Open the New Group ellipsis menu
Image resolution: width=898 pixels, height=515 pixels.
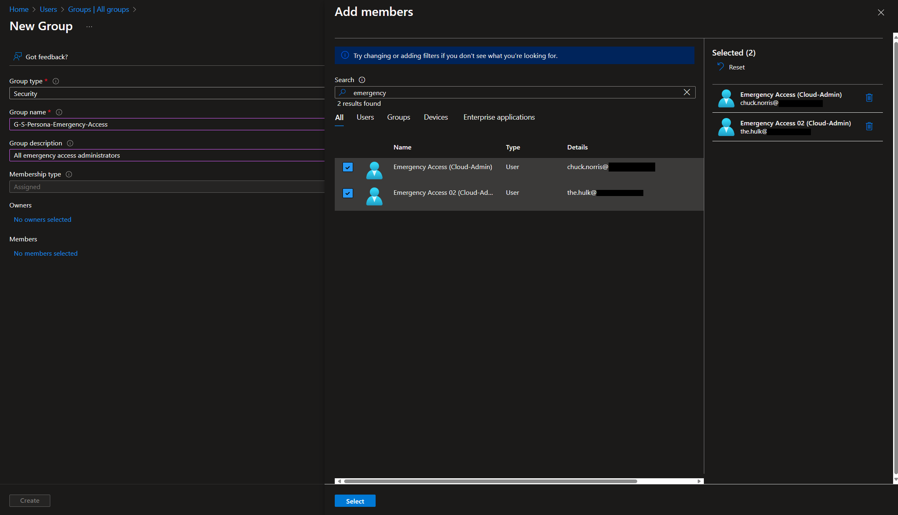pos(89,27)
